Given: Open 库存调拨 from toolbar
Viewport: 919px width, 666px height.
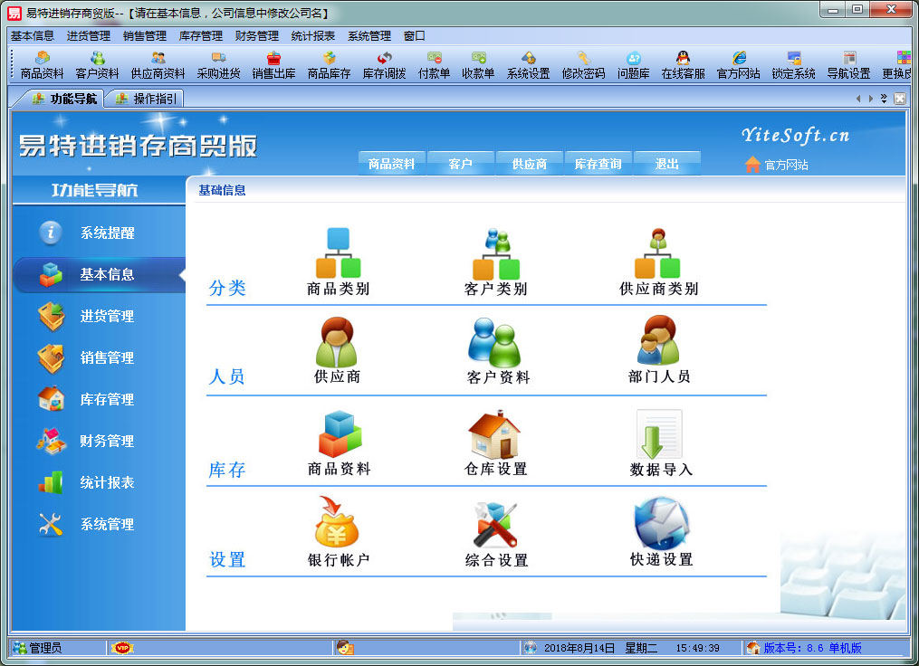Looking at the screenshot, I should [x=384, y=65].
